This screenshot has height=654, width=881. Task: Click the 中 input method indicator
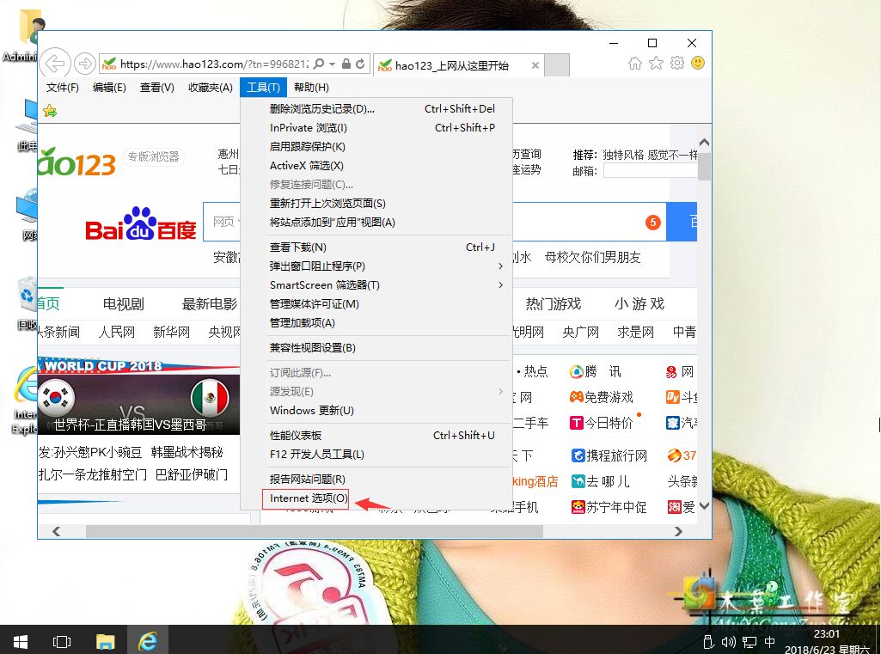(770, 642)
